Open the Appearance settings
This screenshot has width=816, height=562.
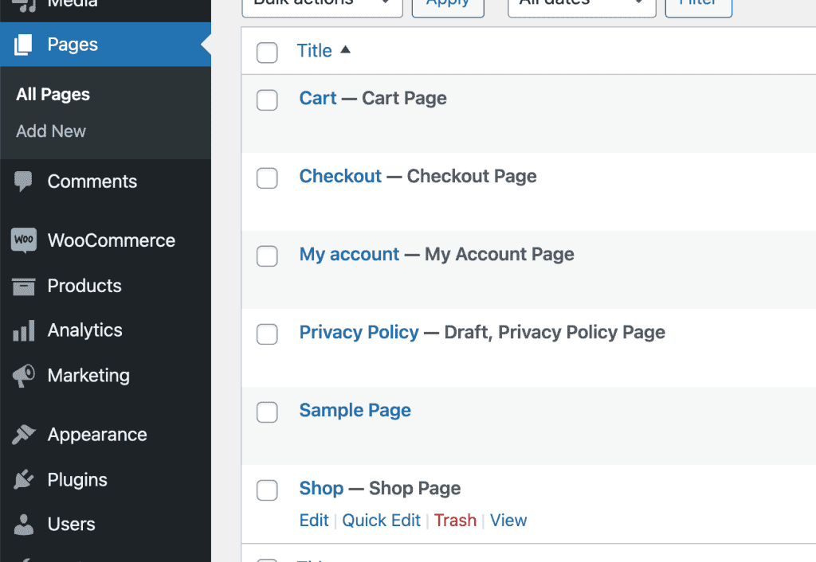(95, 434)
